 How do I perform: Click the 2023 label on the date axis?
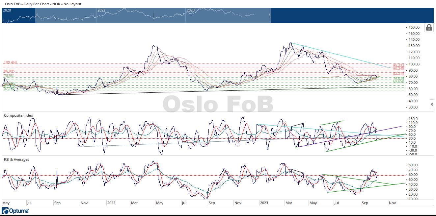[x=264, y=203]
